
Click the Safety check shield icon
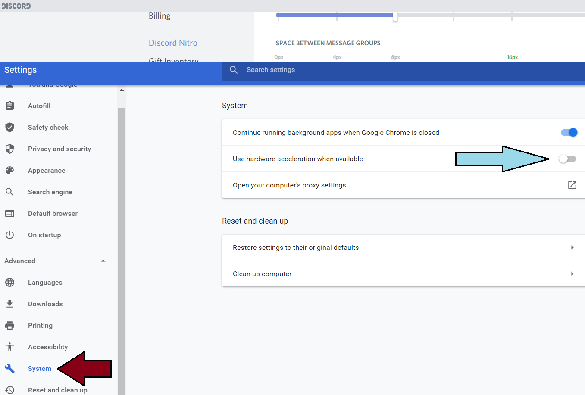[9, 127]
